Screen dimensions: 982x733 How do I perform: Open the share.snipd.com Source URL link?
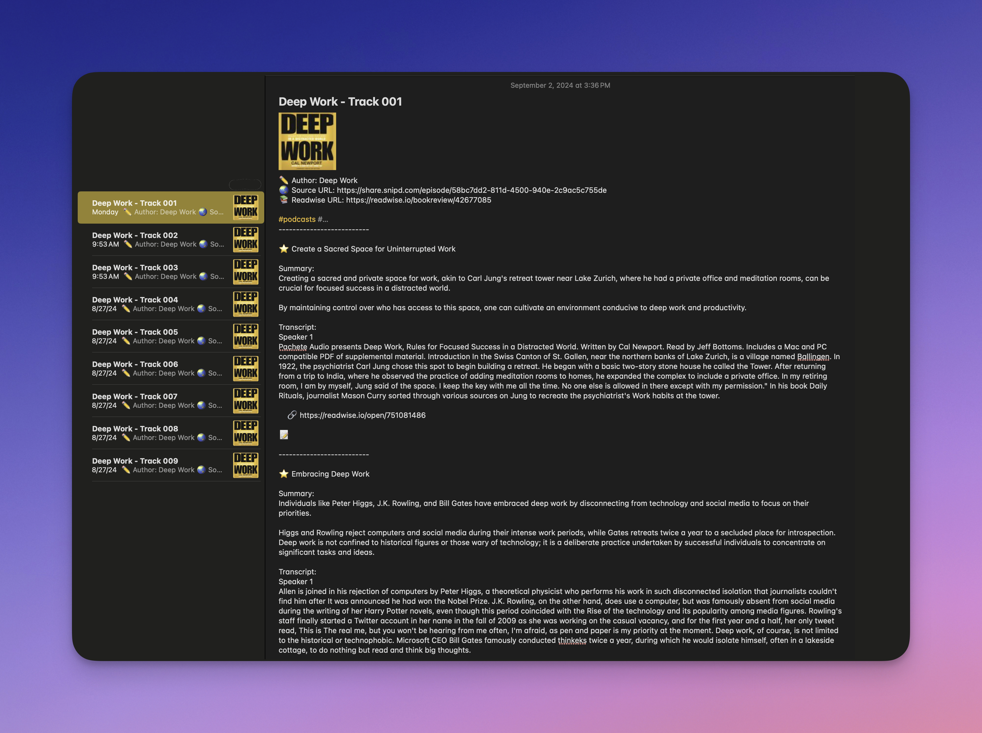point(471,190)
